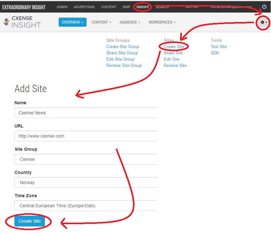This screenshot has width=271, height=233.
Task: Click the Remove Site Group link
Action: click(124, 65)
